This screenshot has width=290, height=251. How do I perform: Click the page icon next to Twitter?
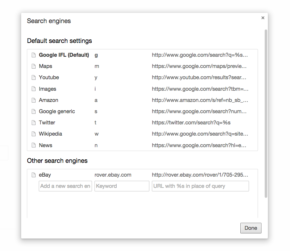coord(34,122)
